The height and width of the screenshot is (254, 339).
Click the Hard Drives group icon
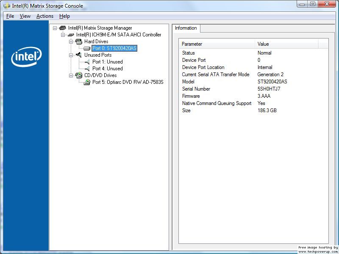click(79, 41)
